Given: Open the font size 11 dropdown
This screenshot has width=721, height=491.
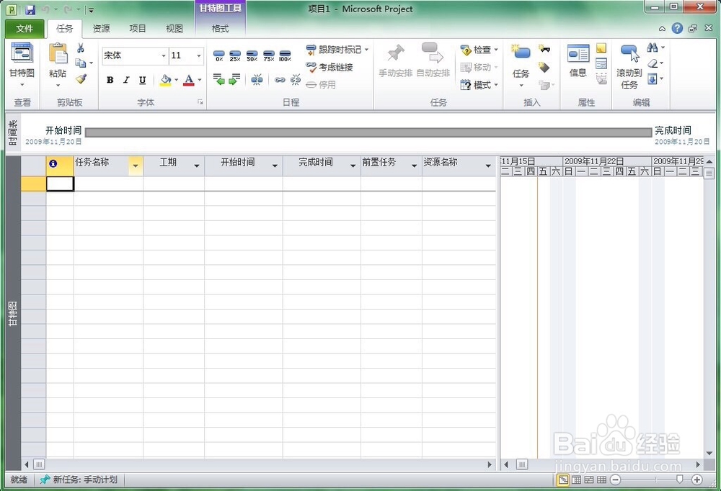Looking at the screenshot, I should (x=199, y=56).
